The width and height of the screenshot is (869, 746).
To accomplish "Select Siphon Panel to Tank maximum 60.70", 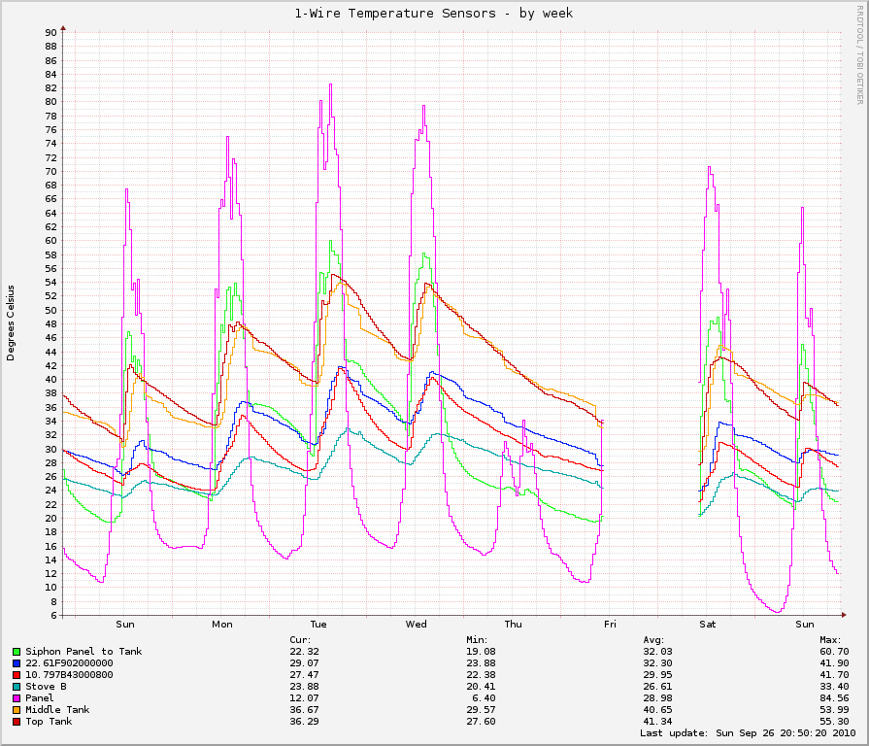I will tap(835, 652).
